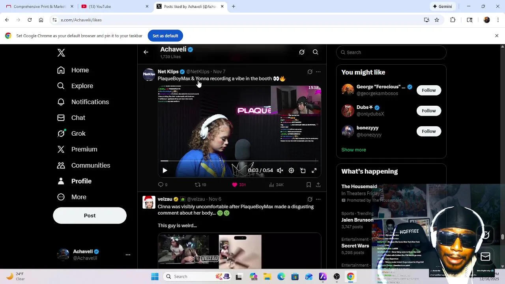Seek along the video progress bar
The width and height of the screenshot is (505, 284).
coord(239,161)
